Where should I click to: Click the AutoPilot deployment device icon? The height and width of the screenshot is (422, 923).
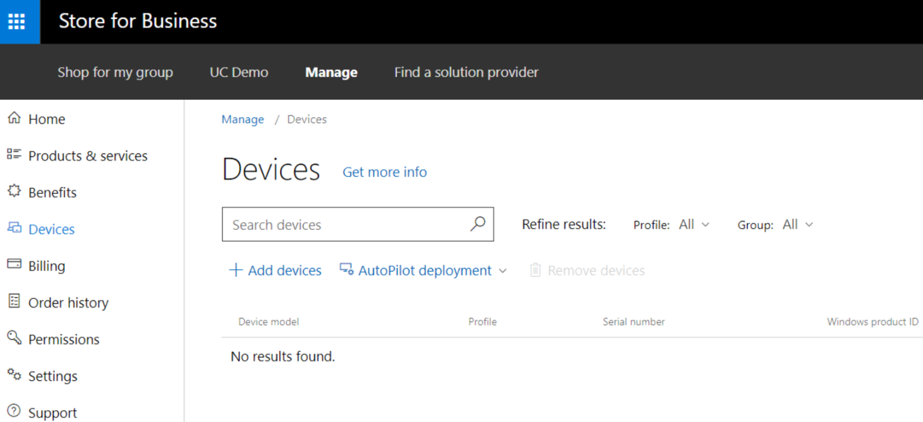[347, 269]
